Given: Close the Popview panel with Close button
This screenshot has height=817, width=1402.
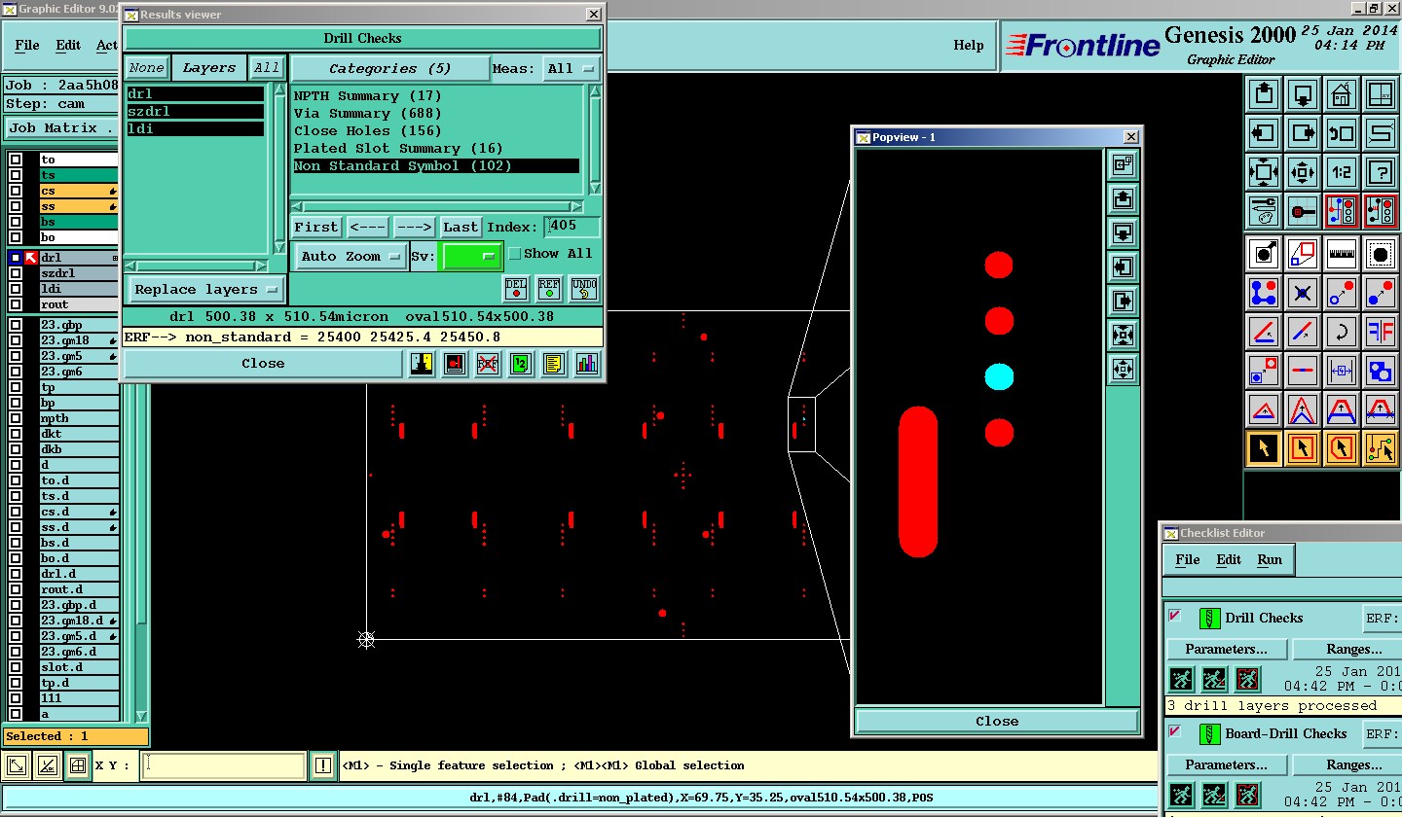Looking at the screenshot, I should [x=997, y=722].
